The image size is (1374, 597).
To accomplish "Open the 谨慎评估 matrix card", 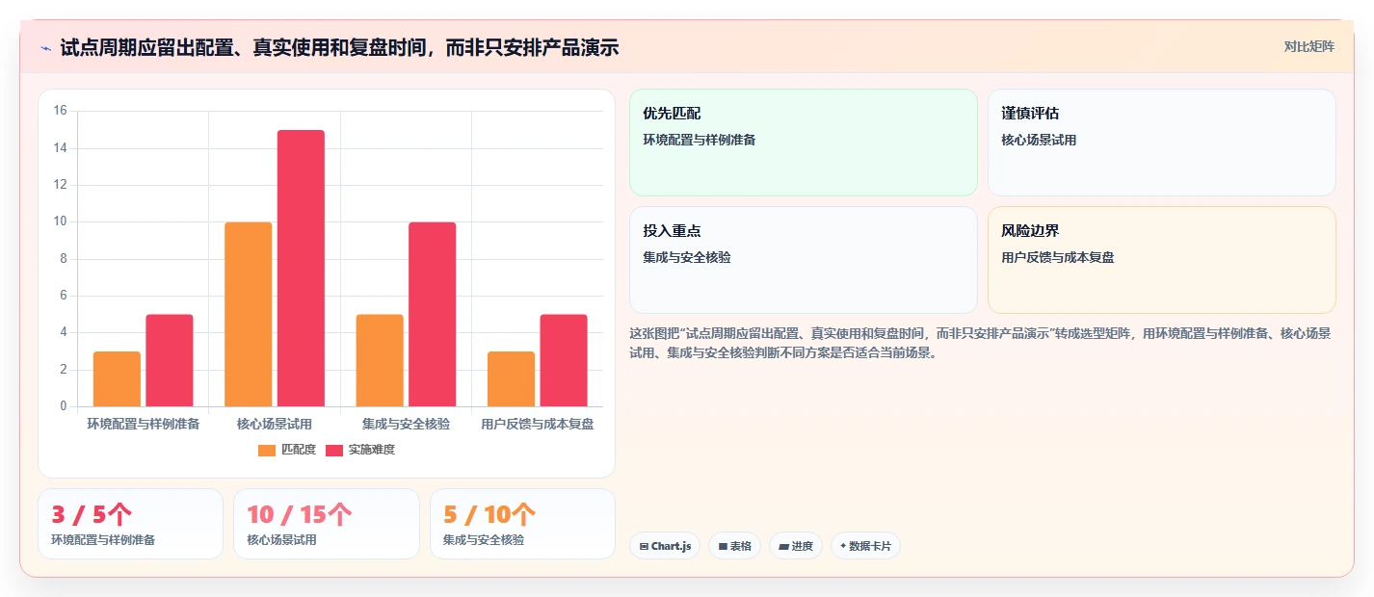I will click(1162, 143).
